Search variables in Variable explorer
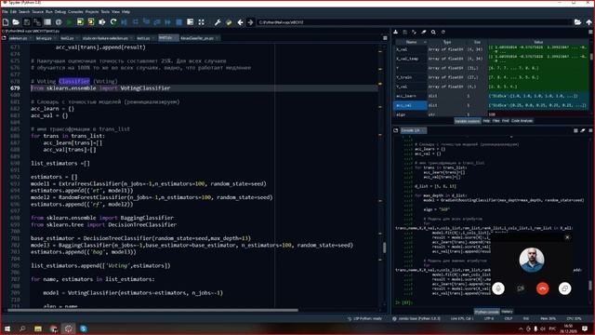The image size is (595, 335). coord(433,33)
